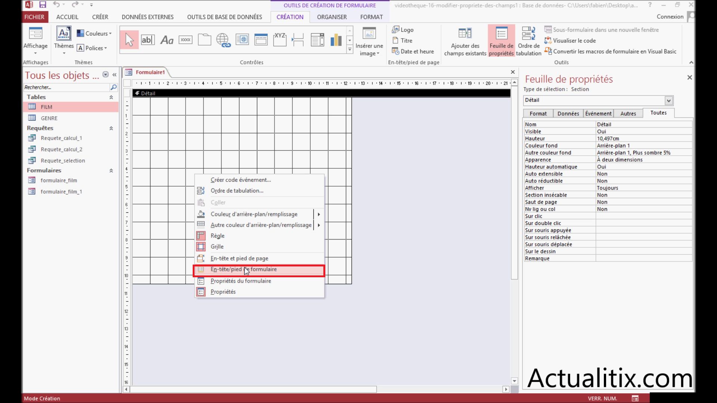Collapse the Formulaires group
This screenshot has height=403, width=717.
(x=111, y=171)
